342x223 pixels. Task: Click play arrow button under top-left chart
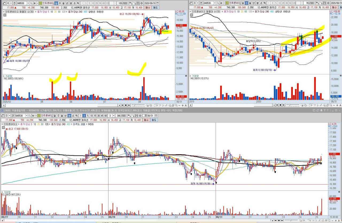pyautogui.click(x=119, y=105)
